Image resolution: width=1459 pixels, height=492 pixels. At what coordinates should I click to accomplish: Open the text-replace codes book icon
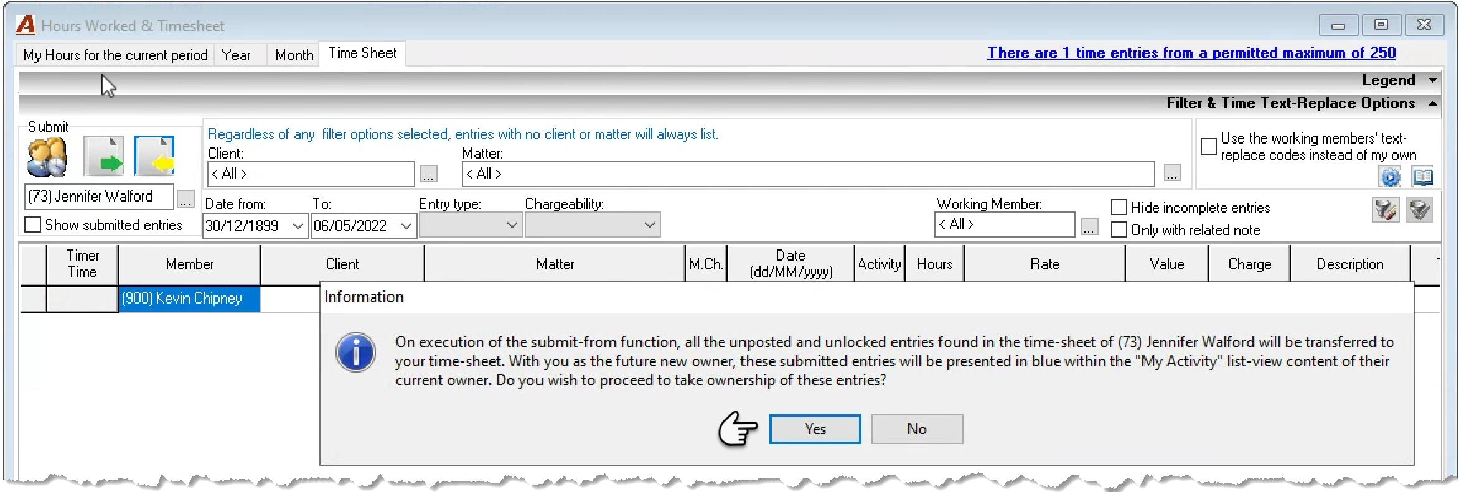tap(1422, 177)
